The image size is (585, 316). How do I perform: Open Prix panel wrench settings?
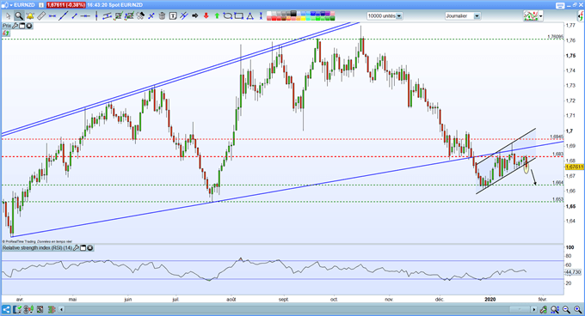pos(15,26)
